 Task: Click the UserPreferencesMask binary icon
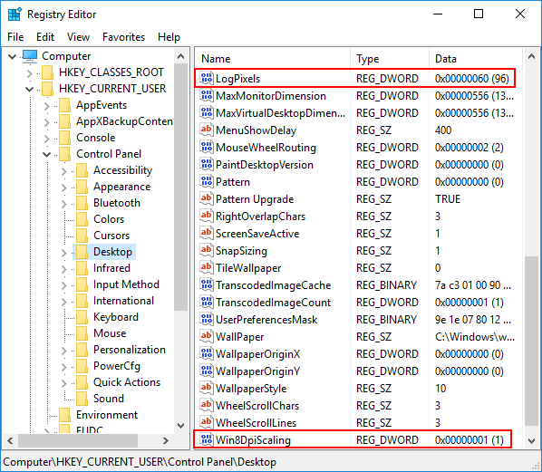point(207,319)
